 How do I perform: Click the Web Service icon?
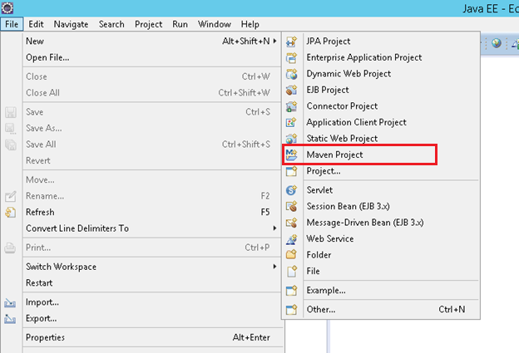tap(291, 238)
